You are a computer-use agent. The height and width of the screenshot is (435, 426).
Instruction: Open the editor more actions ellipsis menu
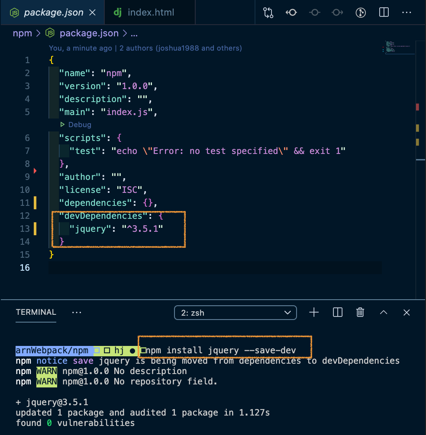click(407, 13)
